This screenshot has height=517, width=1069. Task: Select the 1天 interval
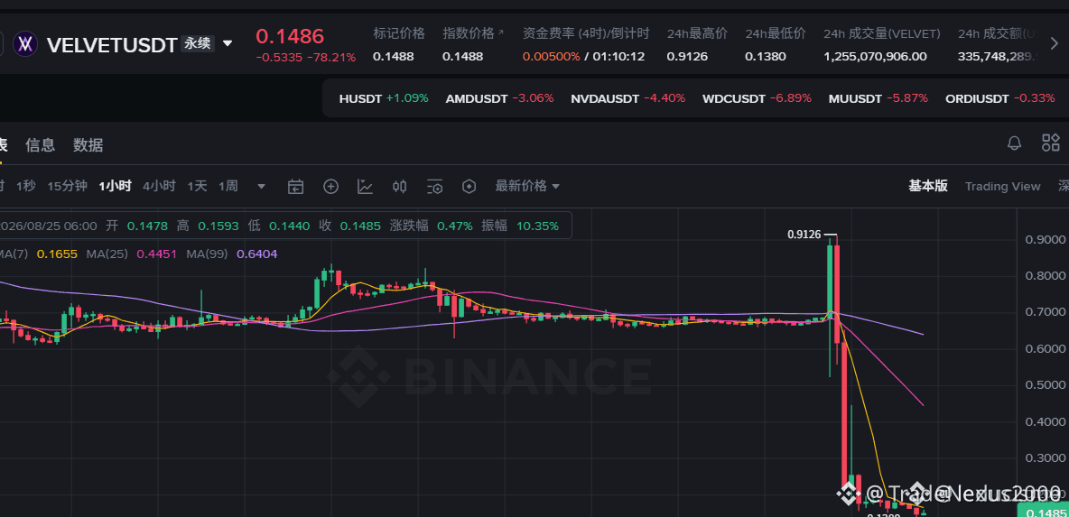click(197, 186)
